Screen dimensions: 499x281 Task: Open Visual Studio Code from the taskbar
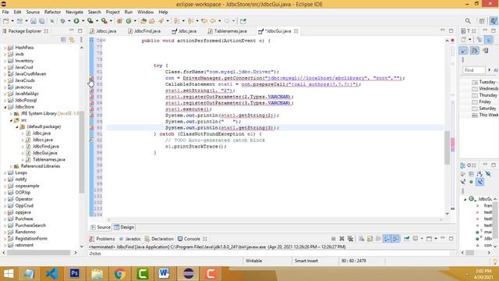(x=51, y=273)
